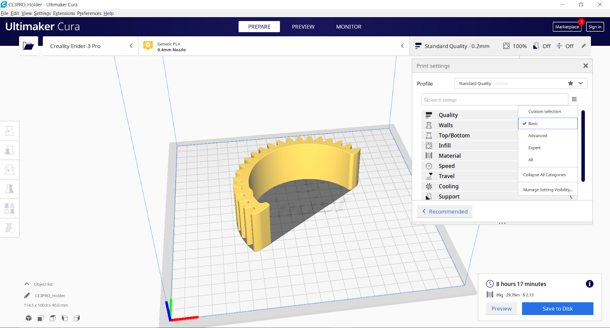The image size is (610, 328).
Task: Select Expert setting visibility option
Action: [x=548, y=148]
